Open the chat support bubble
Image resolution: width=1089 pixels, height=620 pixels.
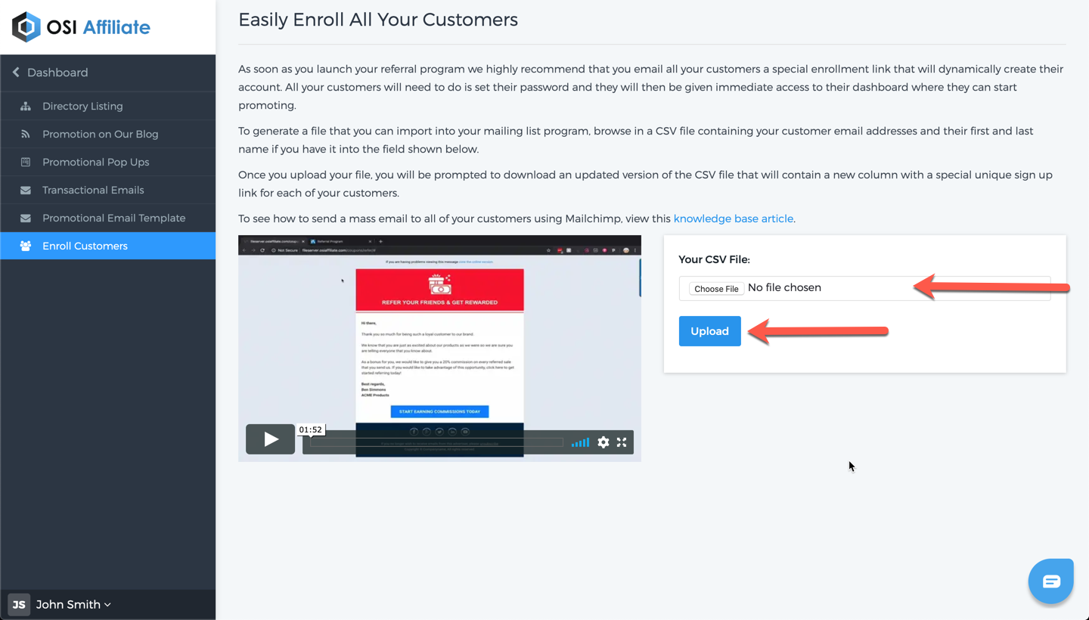(1051, 581)
